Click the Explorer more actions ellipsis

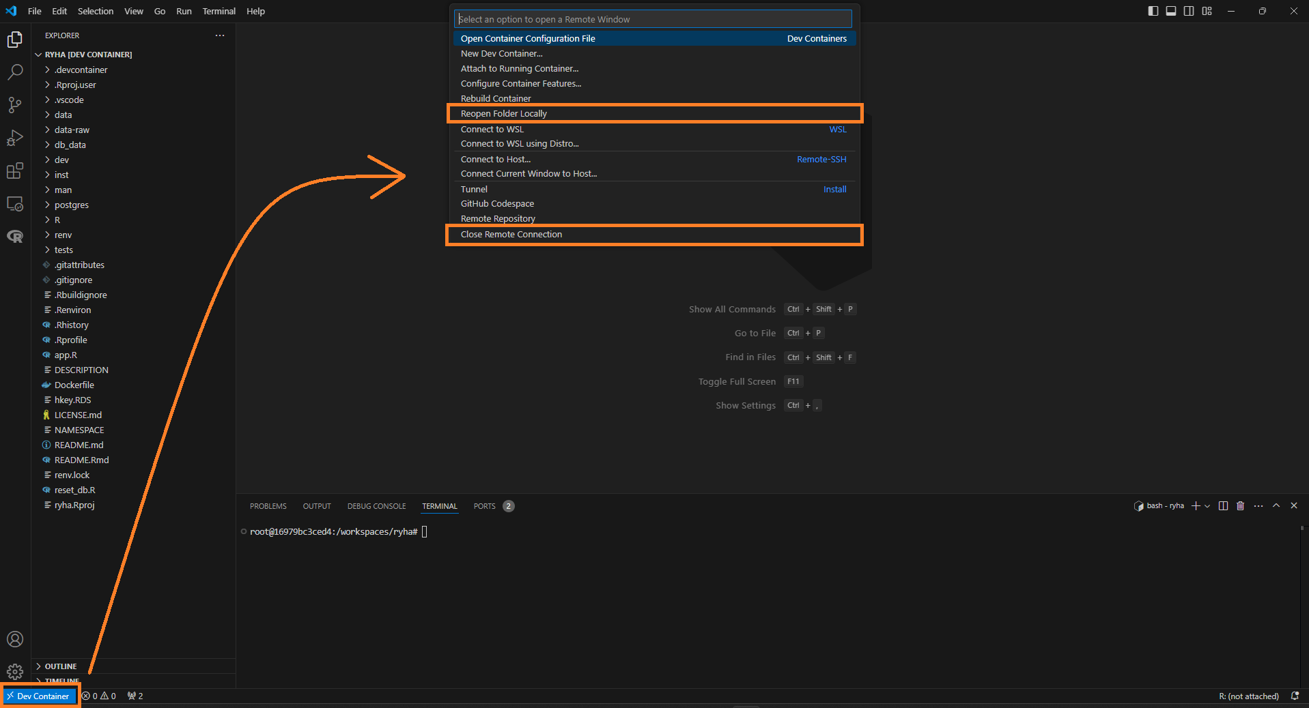[220, 35]
